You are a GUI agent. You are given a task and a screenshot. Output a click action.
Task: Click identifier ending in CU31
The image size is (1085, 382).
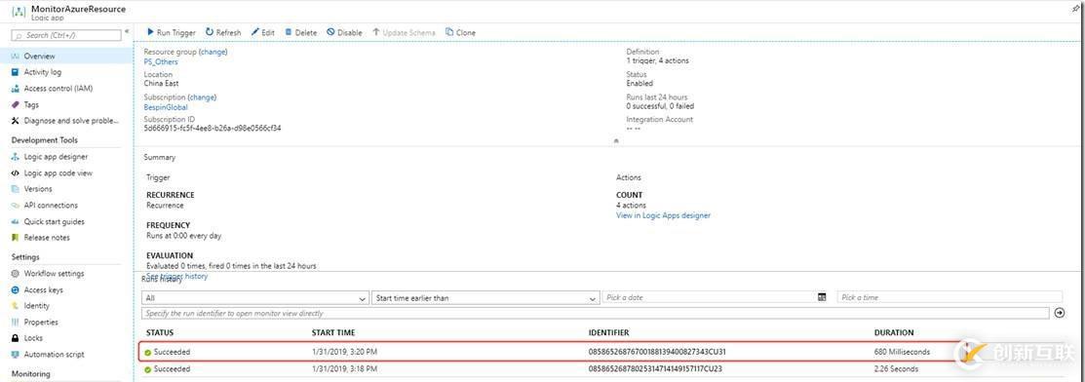click(x=657, y=352)
